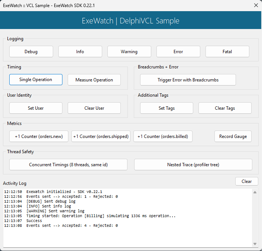Click the 'Metrics' group label
Image resolution: width=262 pixels, height=251 pixels.
[x=14, y=123]
